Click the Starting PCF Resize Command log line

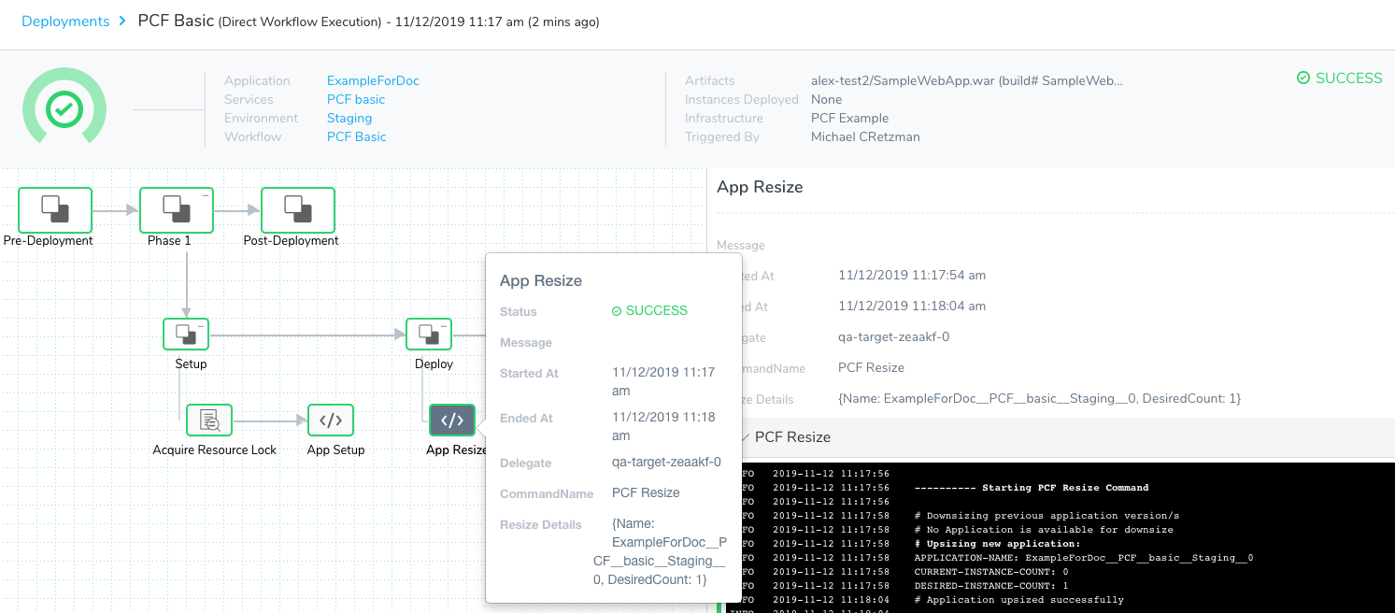(x=1032, y=487)
